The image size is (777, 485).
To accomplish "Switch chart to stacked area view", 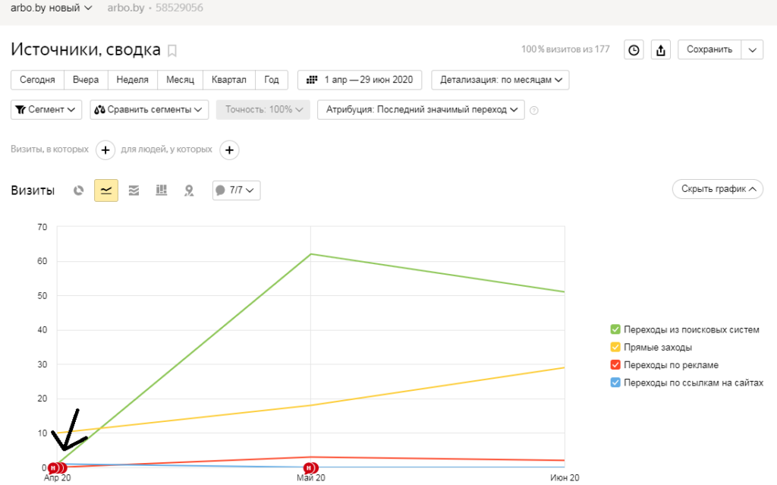I will coord(134,191).
